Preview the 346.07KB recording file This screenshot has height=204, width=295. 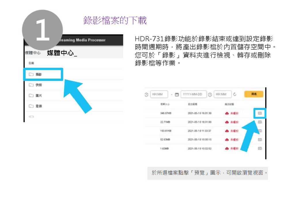coord(260,113)
